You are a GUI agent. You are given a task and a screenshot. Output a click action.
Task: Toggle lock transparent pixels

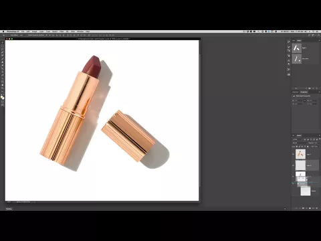click(297, 147)
